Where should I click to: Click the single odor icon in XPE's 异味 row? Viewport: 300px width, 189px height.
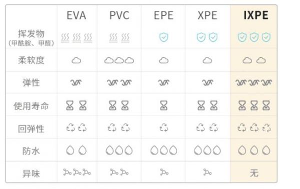(x=207, y=172)
